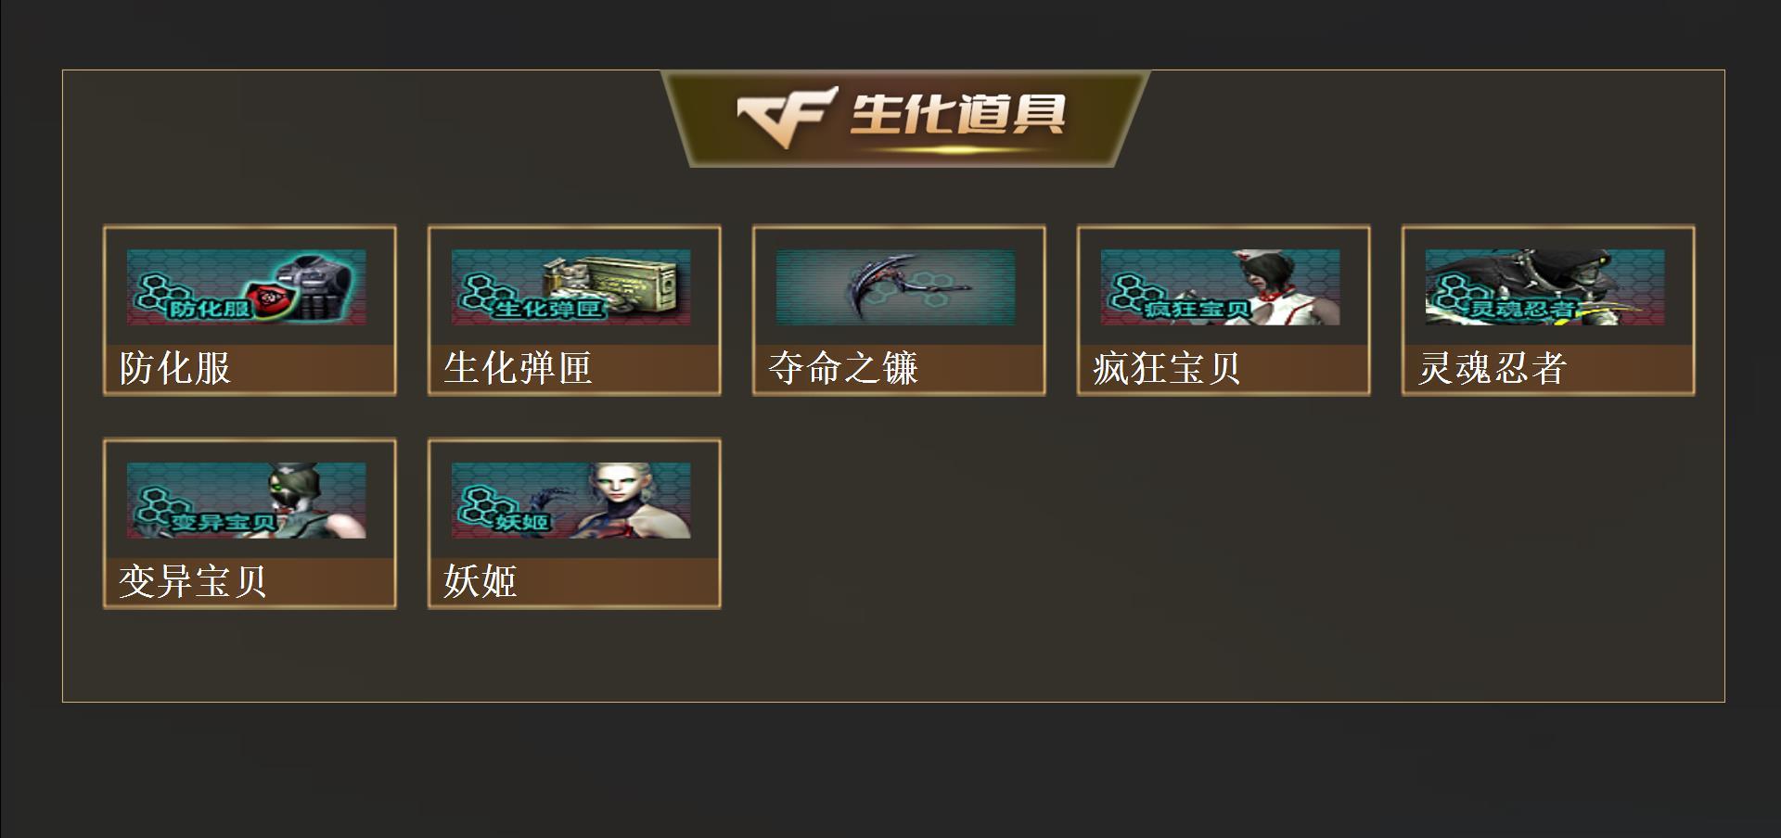
Task: Pick the 妖姬 blonde character icon
Action: click(571, 500)
